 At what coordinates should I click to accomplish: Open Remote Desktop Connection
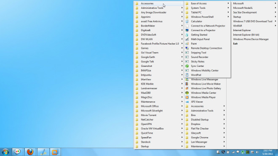tap(206, 48)
